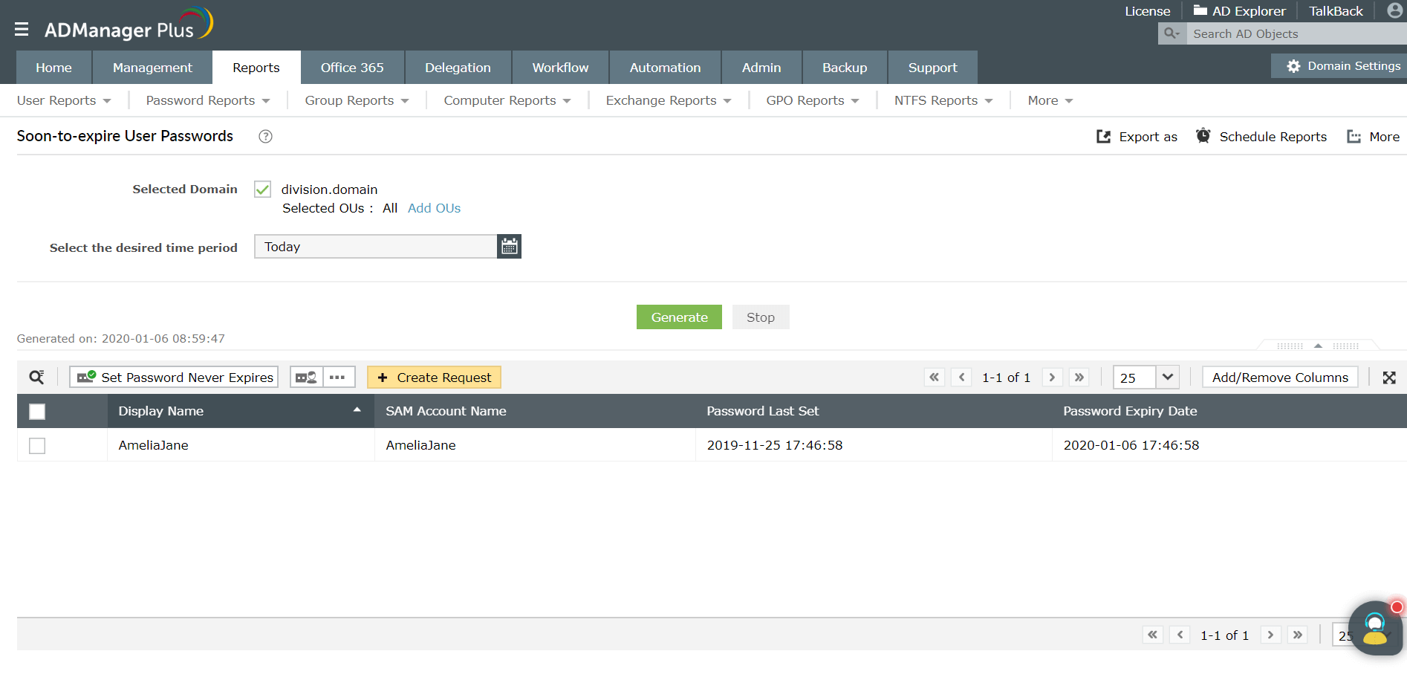The width and height of the screenshot is (1407, 680).
Task: Switch to the Workflow tab
Action: [x=560, y=67]
